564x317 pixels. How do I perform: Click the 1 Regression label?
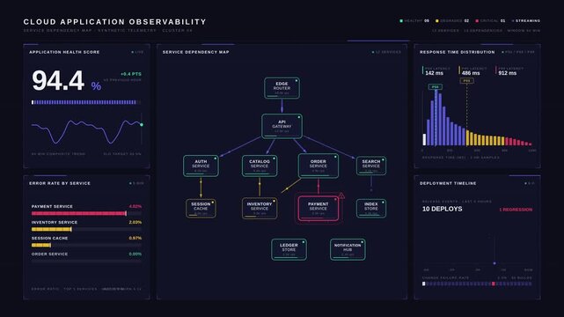pyautogui.click(x=516, y=210)
